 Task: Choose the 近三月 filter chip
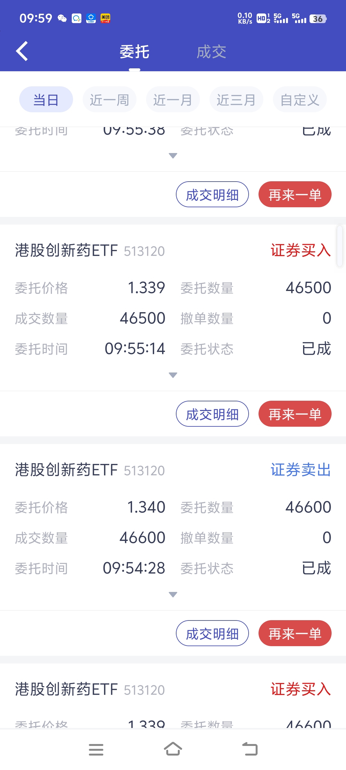tap(236, 99)
